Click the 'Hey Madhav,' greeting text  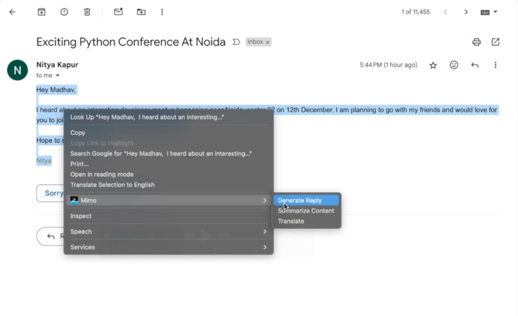click(56, 90)
